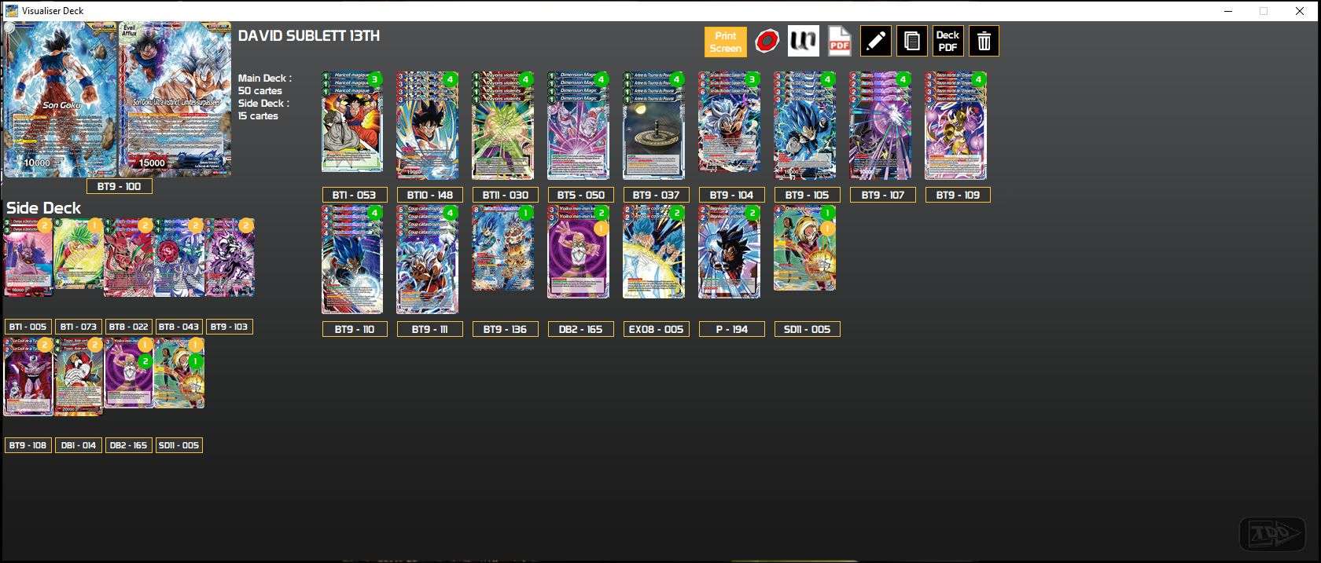Click the Deck PDF button
The height and width of the screenshot is (563, 1321).
click(948, 41)
